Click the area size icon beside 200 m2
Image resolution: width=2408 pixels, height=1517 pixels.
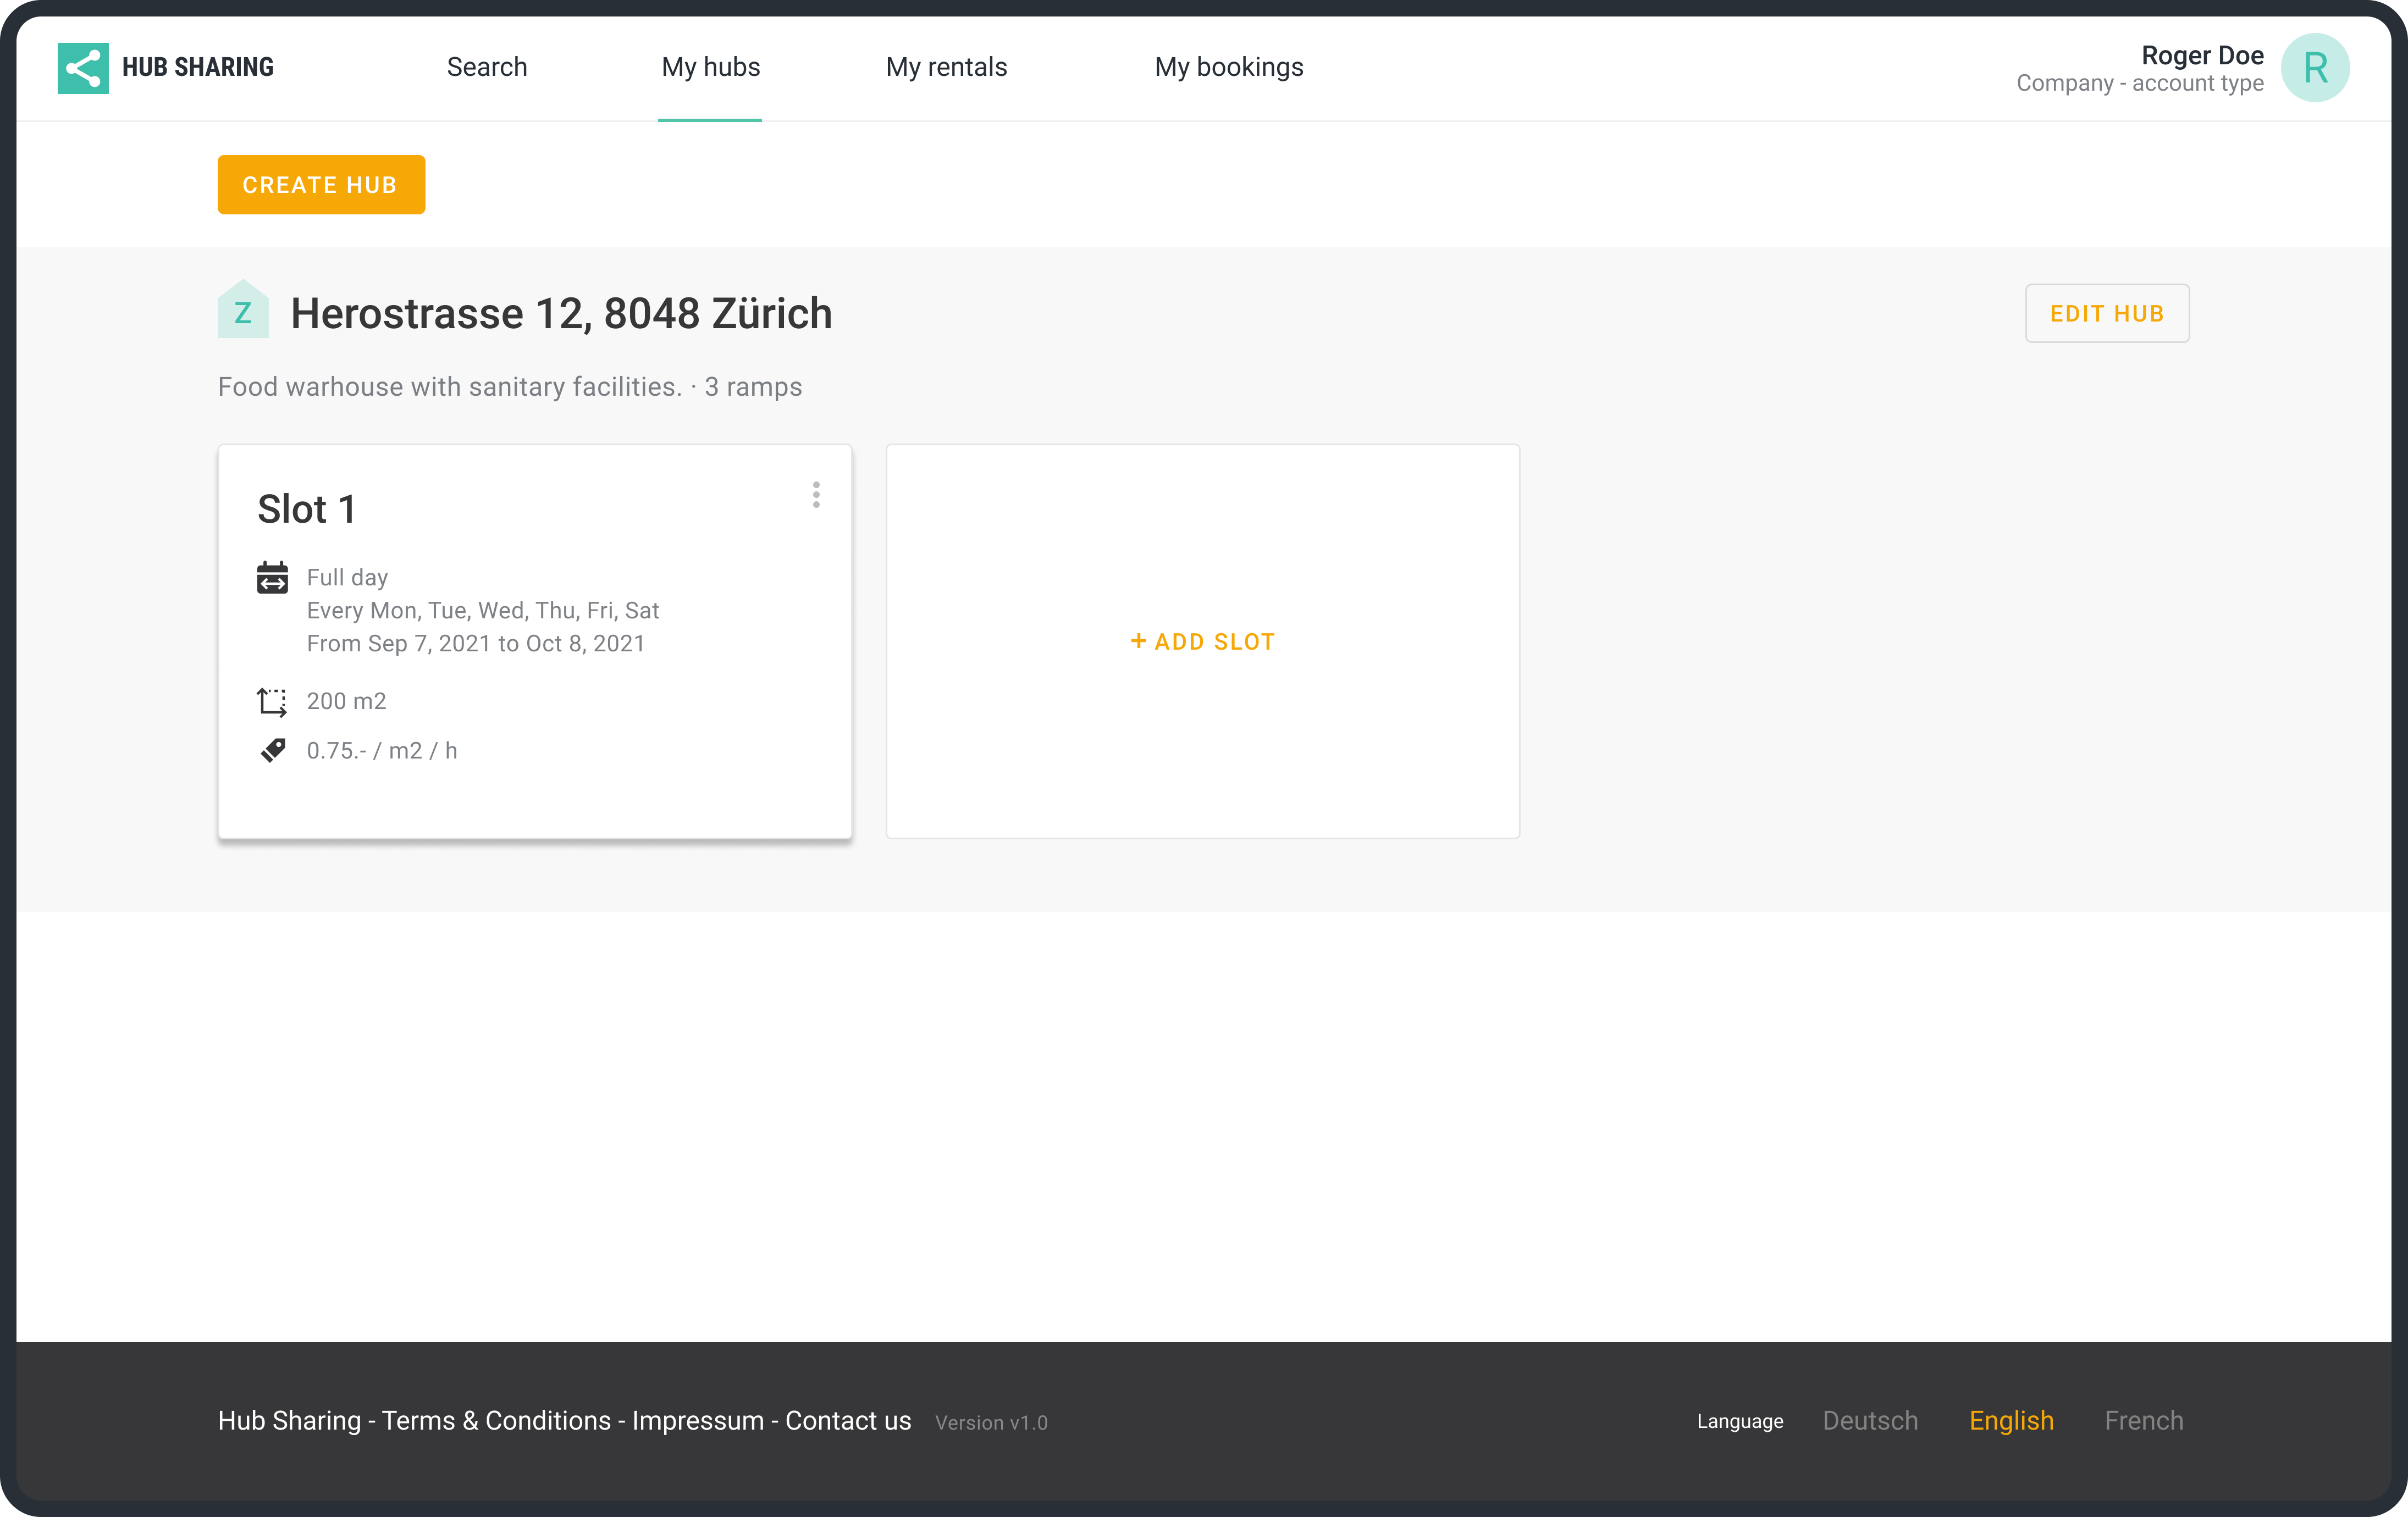click(272, 702)
